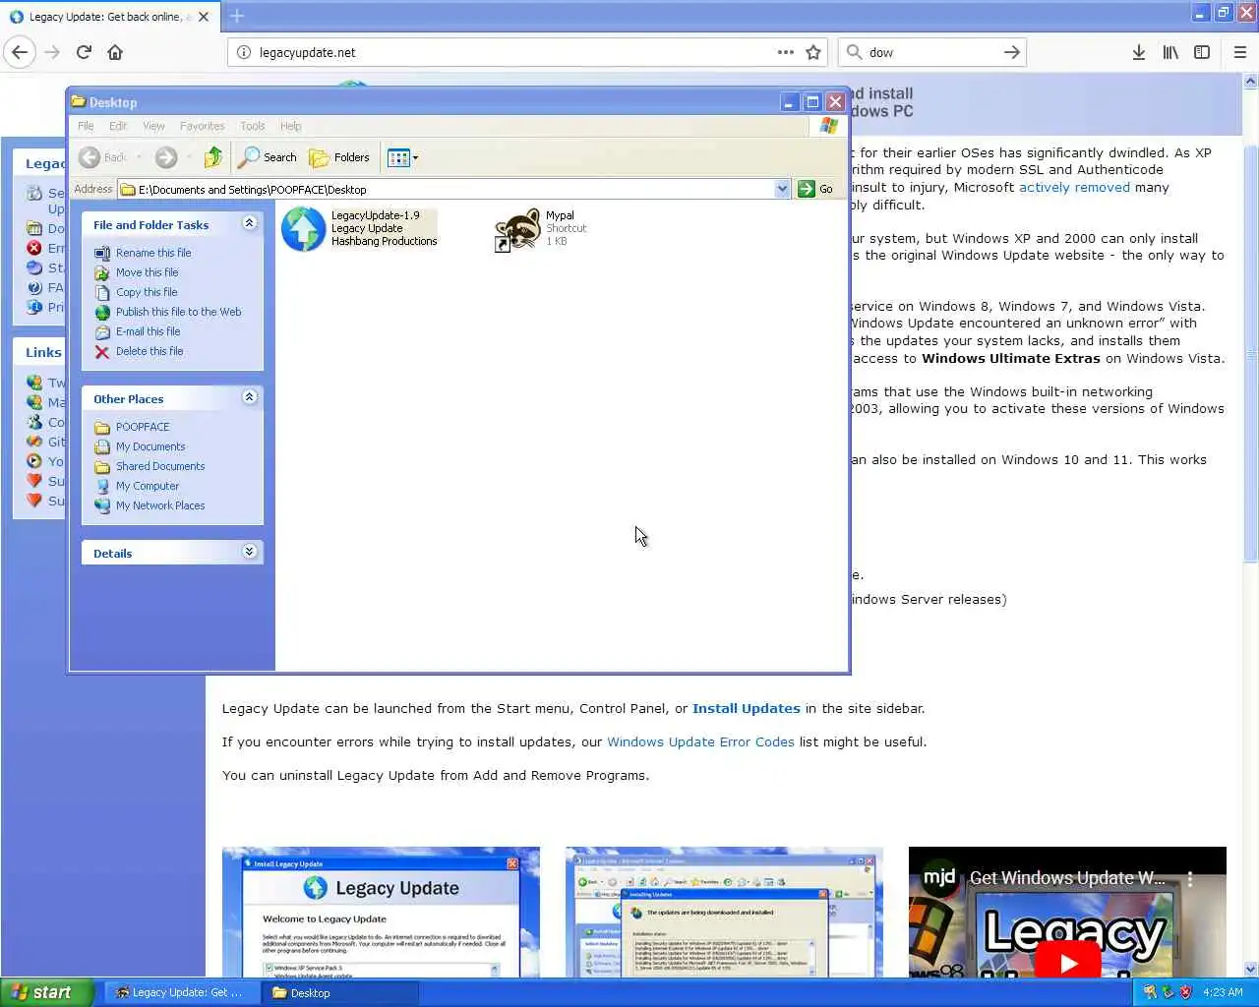Screen dimensions: 1259x1007
Task: Open the Tools menu in Explorer
Action: (x=253, y=126)
